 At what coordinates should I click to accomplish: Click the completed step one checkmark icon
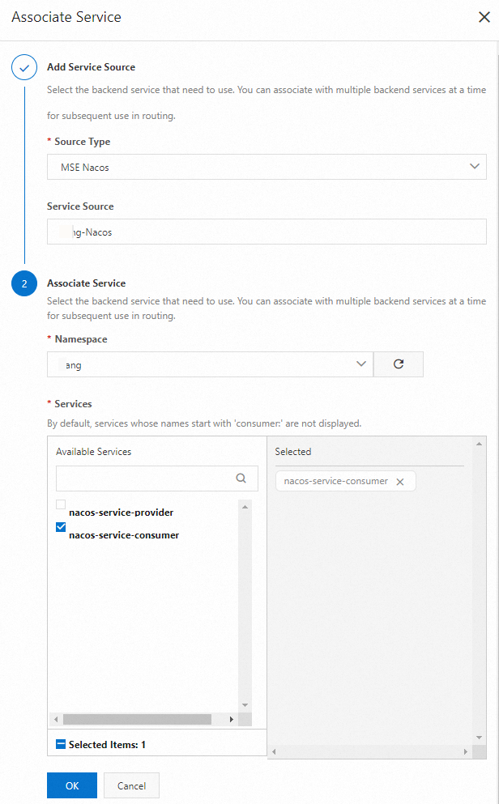tap(24, 68)
